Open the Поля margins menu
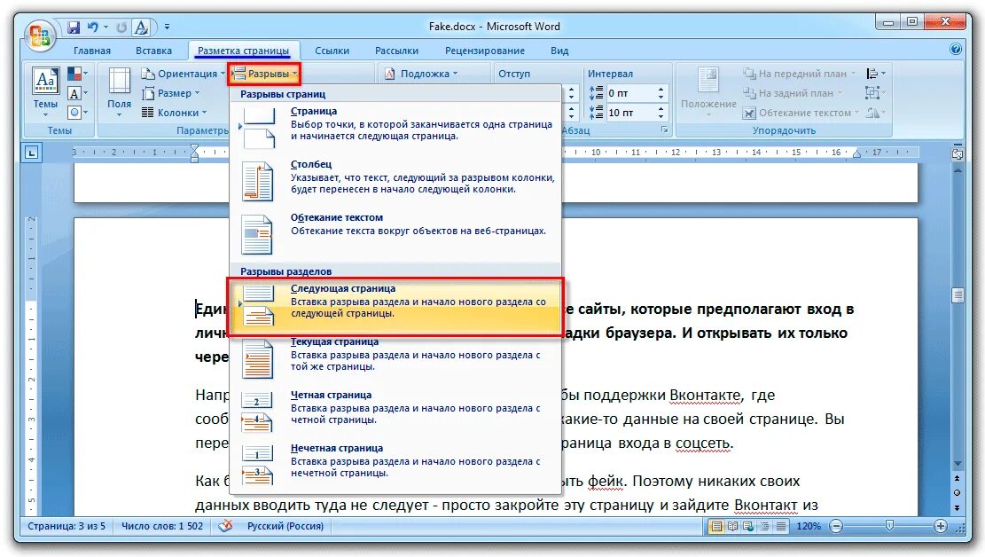Screen dimensions: 985x557 coord(120,92)
